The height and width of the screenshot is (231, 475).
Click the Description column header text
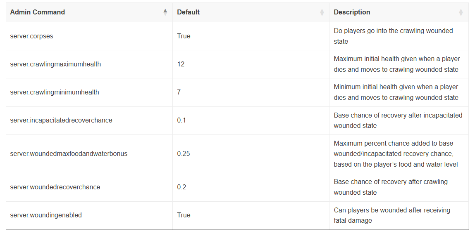pos(352,12)
